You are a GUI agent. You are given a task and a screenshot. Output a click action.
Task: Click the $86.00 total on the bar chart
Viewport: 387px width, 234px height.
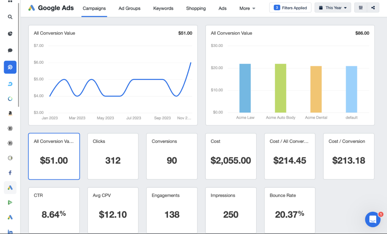(362, 33)
